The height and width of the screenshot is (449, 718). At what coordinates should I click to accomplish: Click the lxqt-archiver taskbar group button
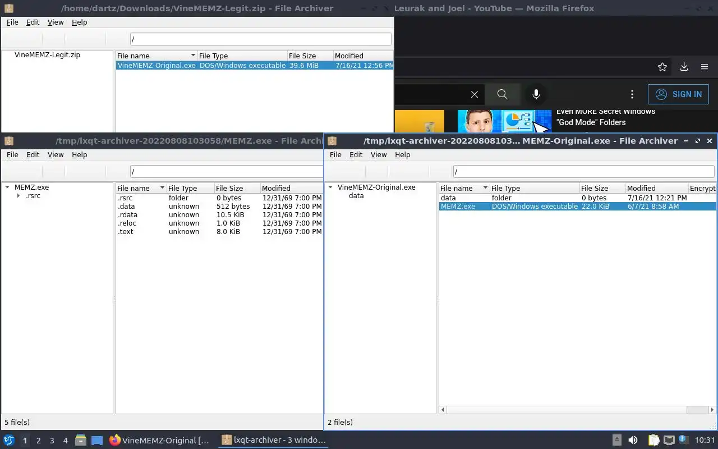pos(273,440)
